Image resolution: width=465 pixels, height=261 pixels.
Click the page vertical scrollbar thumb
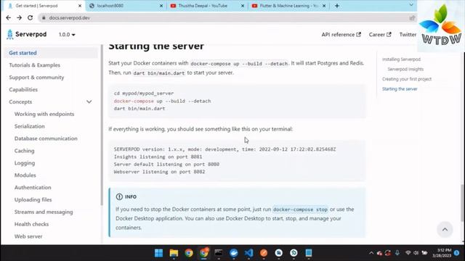click(x=462, y=202)
